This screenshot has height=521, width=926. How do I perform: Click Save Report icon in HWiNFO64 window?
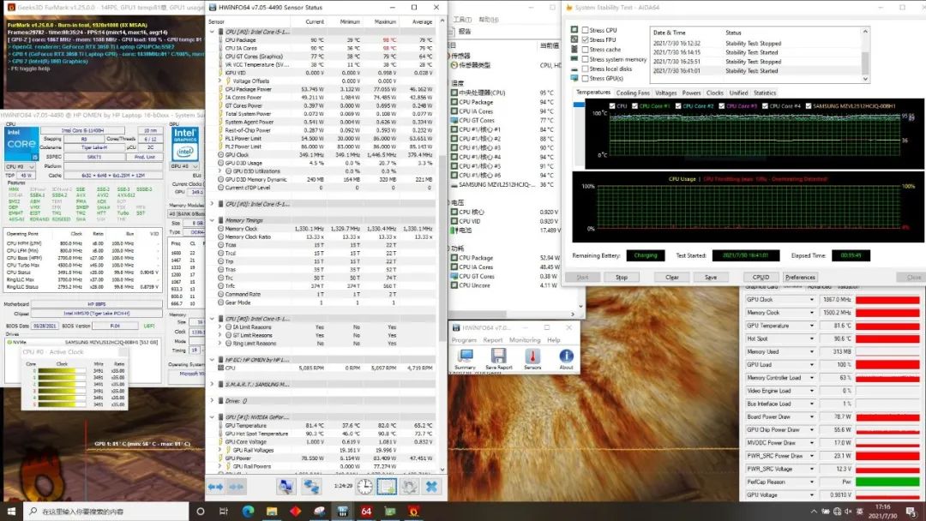(498, 359)
